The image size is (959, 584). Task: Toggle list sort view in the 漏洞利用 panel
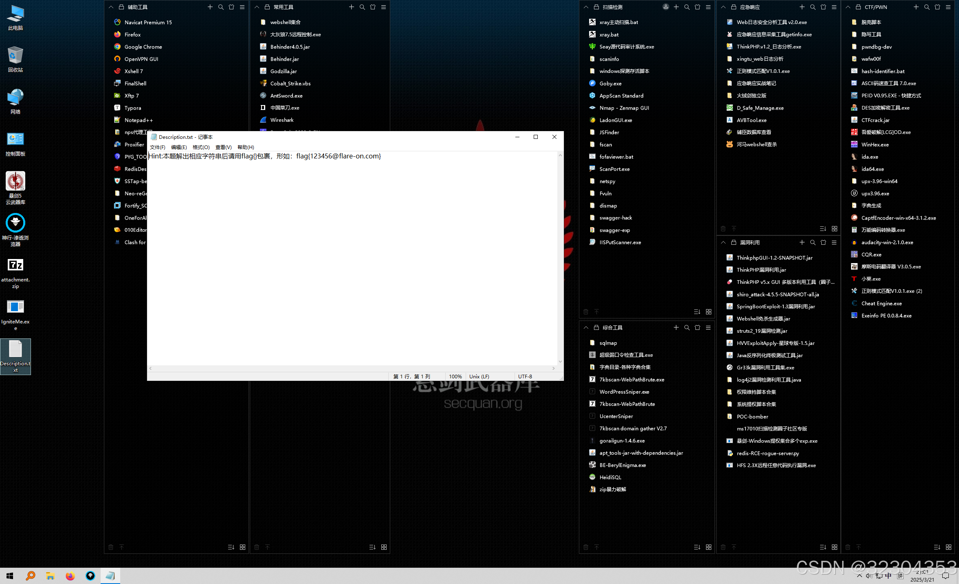tap(823, 547)
